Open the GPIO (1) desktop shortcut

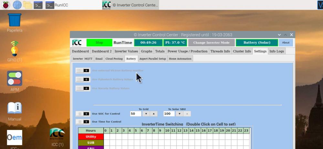[15, 51]
